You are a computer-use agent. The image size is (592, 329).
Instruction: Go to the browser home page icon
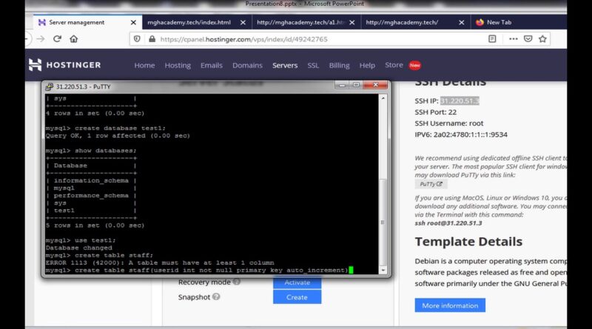point(73,39)
